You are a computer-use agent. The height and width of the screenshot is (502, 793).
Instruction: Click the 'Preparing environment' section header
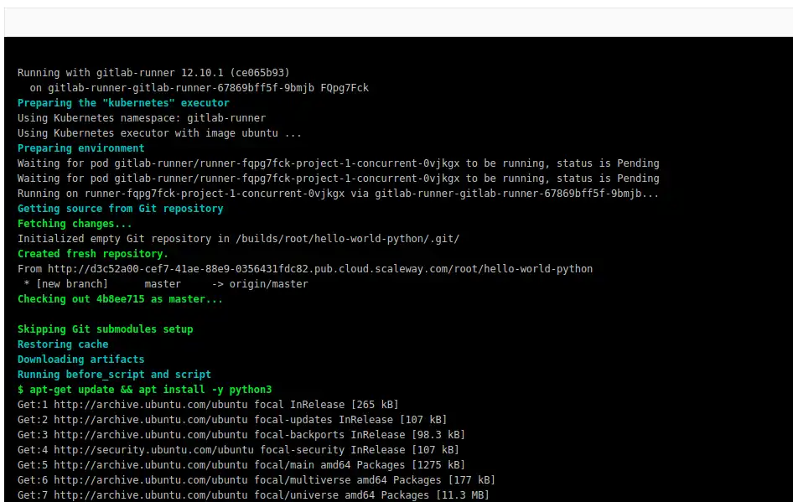click(81, 148)
